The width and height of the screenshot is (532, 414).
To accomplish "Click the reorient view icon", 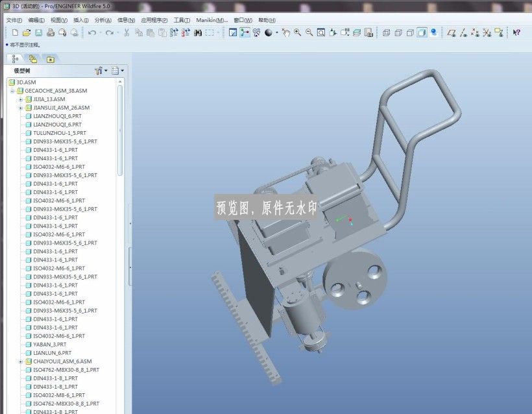I will tap(333, 32).
